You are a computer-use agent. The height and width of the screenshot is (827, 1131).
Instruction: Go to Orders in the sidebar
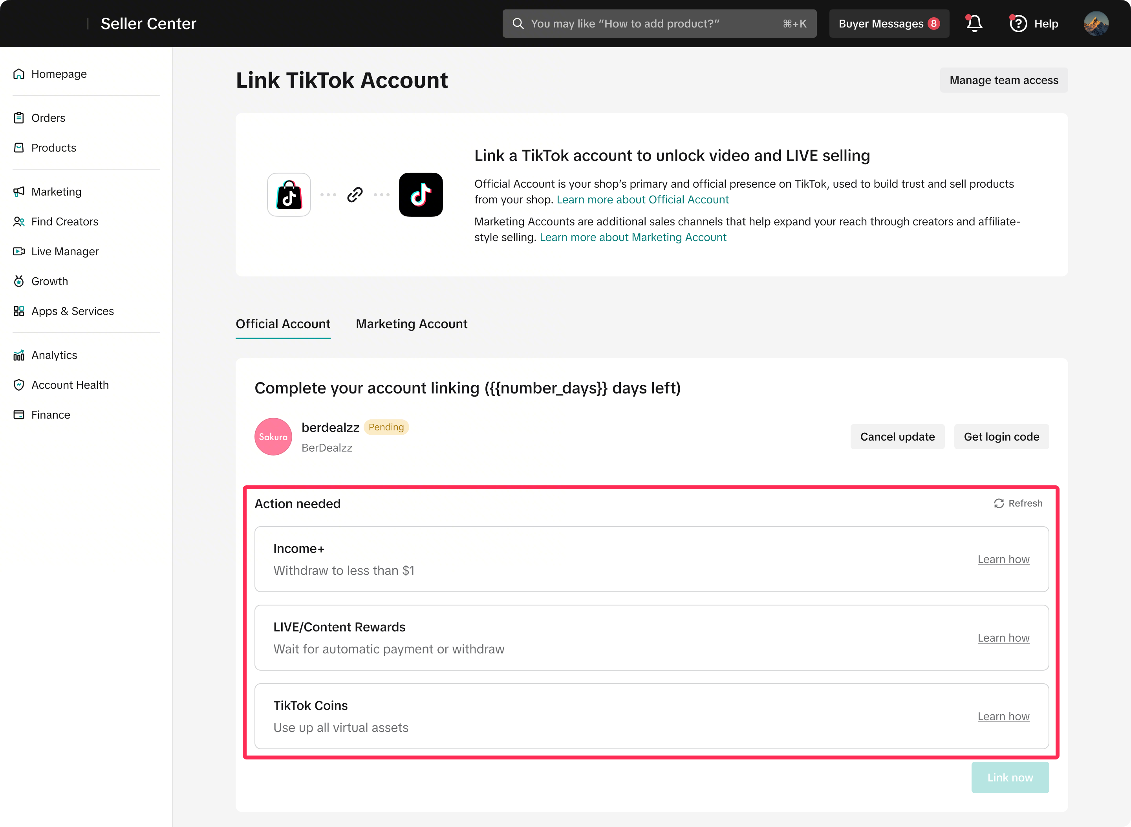[x=40, y=118]
